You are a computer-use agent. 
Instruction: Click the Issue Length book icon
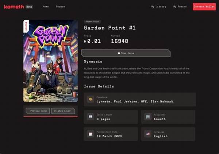click(x=91, y=117)
